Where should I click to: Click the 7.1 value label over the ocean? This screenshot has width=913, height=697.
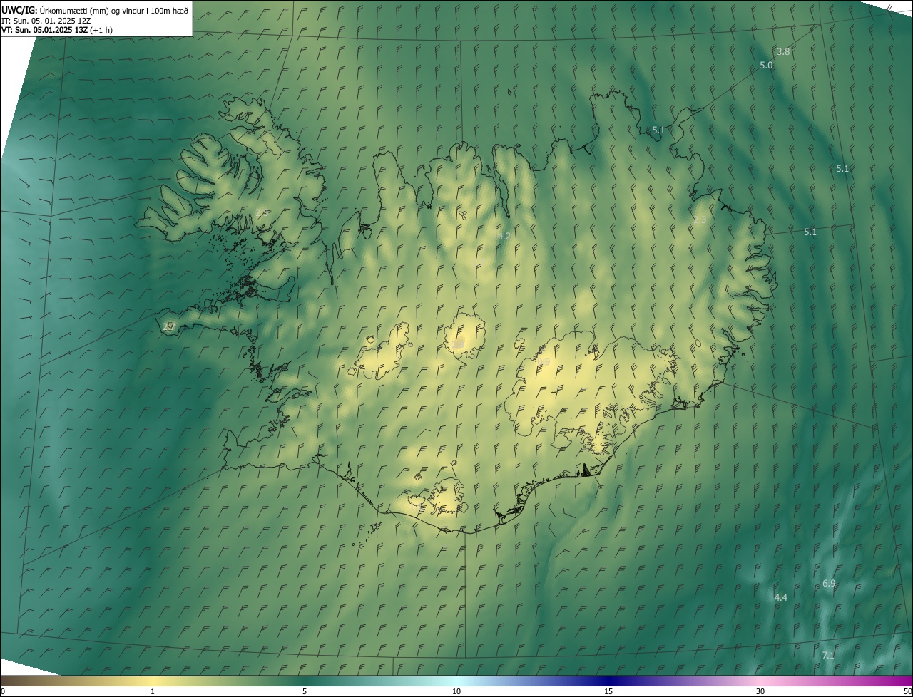tap(828, 655)
